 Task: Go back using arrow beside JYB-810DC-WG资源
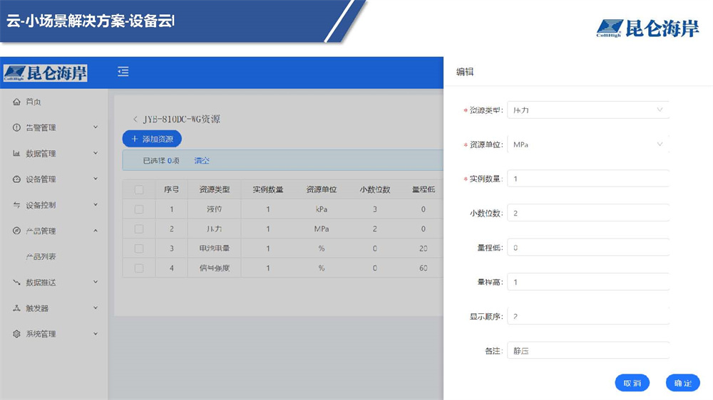coord(135,120)
